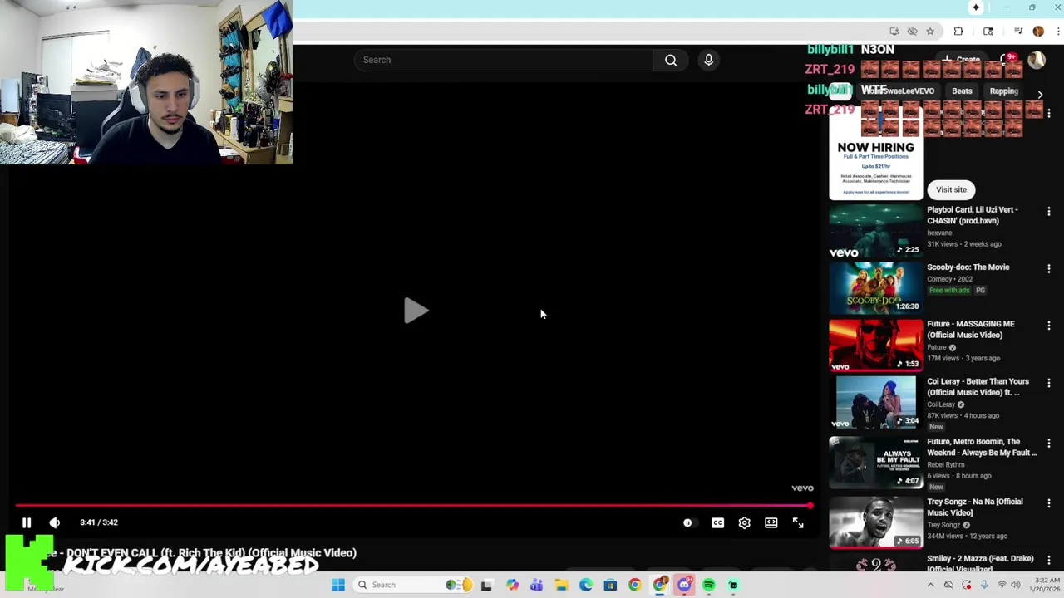Open Microsoft Store from the taskbar
Image resolution: width=1064 pixels, height=598 pixels.
point(610,585)
